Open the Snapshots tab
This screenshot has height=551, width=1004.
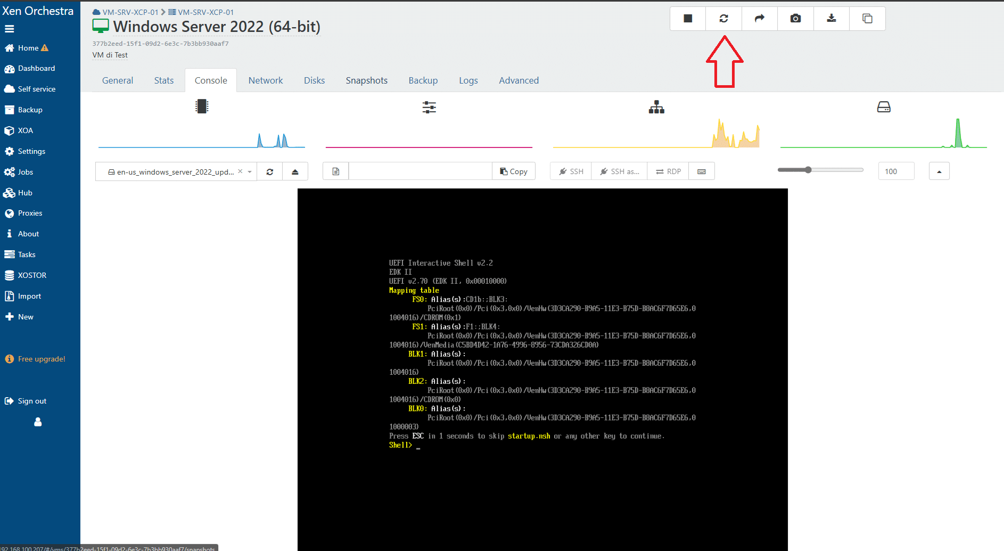pos(367,80)
